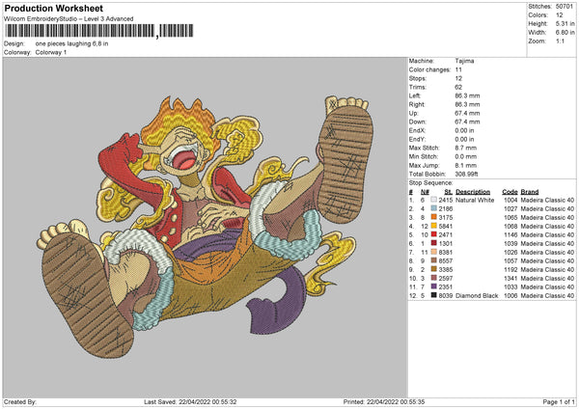This screenshot has width=579, height=409.
Task: Choose the golden-brown swatch for code 1192
Action: pyautogui.click(x=433, y=269)
